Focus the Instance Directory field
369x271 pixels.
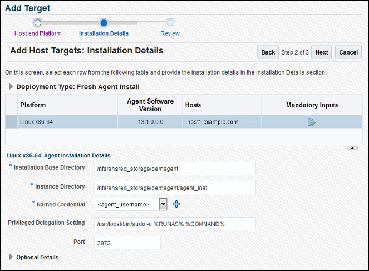(x=175, y=188)
